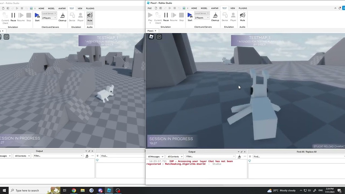Pause the running simulation
The image size is (345, 194).
point(166,16)
